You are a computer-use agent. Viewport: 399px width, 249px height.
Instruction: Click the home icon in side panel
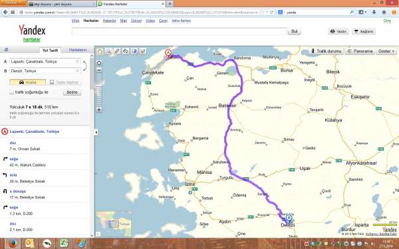(x=7, y=50)
